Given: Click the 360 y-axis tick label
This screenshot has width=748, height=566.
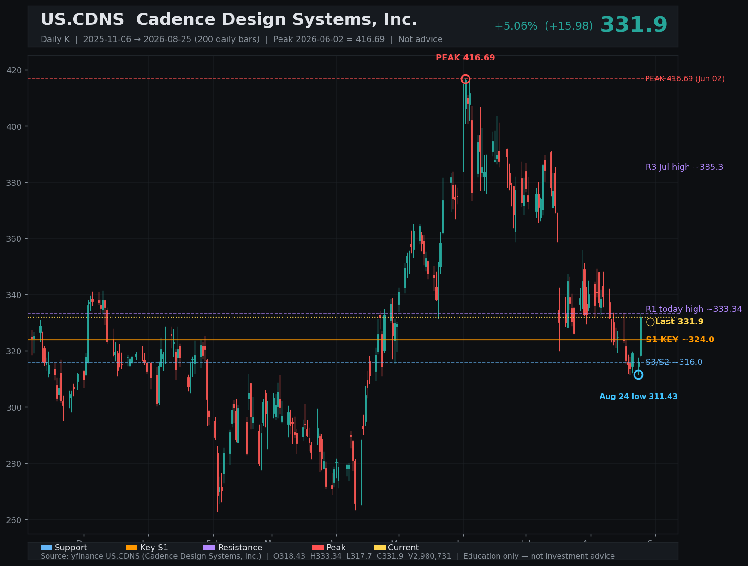Looking at the screenshot, I should click(x=14, y=239).
